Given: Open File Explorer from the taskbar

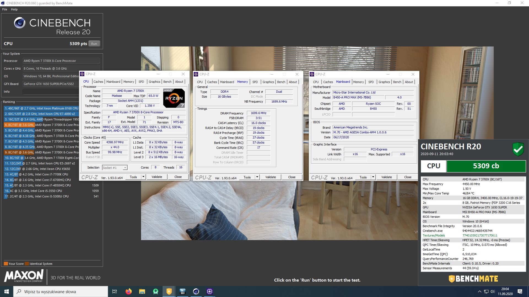Looking at the screenshot, I should [142, 291].
